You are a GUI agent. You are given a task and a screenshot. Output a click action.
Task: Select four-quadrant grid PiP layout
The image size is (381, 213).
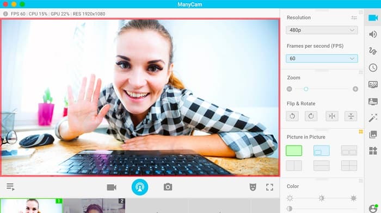click(x=349, y=166)
